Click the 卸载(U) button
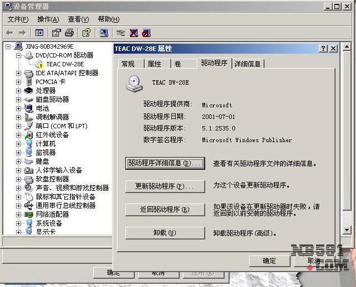This screenshot has height=287, width=356. point(165,233)
